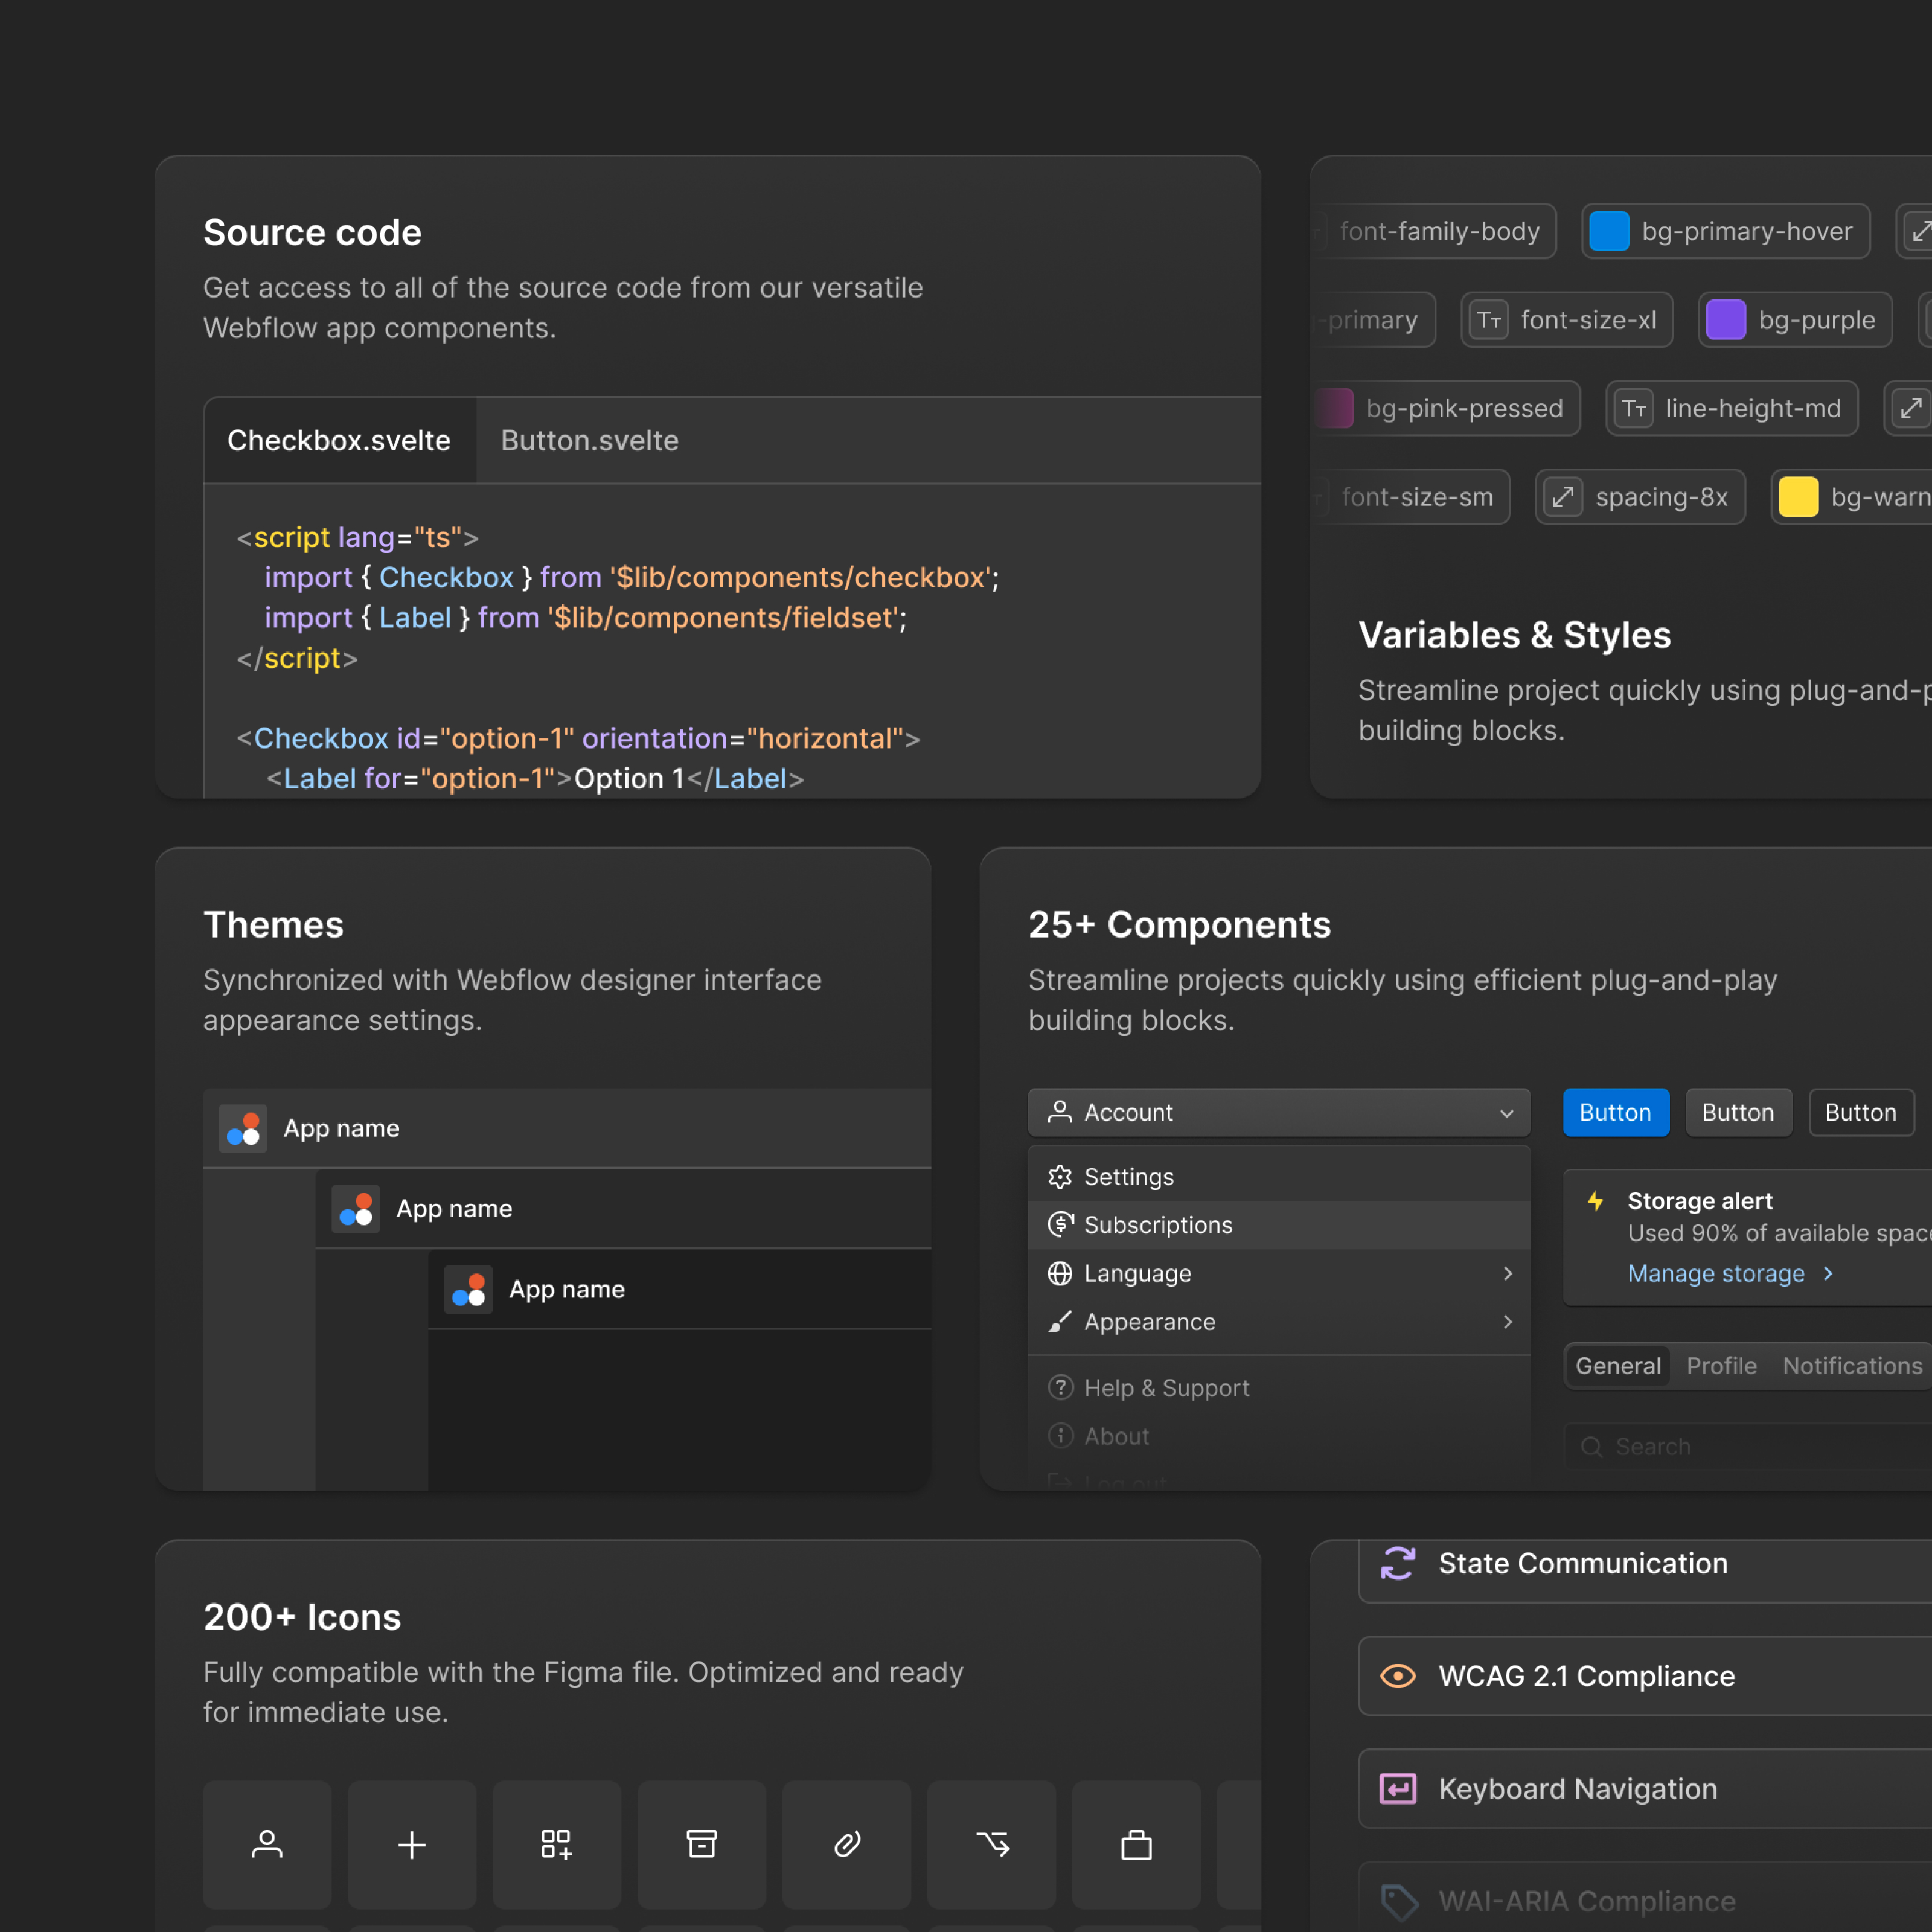
Task: Click the bg-purple color swatch
Action: click(x=1725, y=320)
